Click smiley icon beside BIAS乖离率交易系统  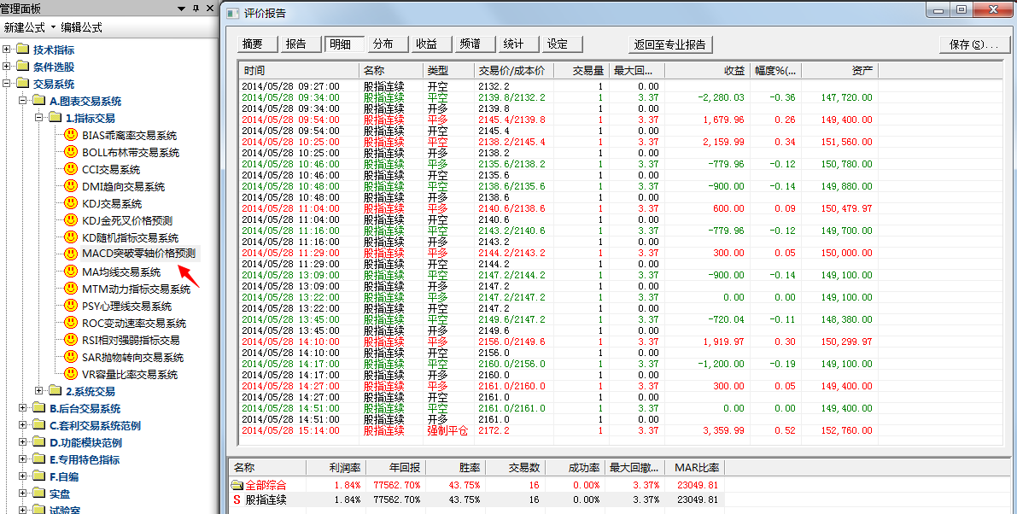[x=71, y=136]
